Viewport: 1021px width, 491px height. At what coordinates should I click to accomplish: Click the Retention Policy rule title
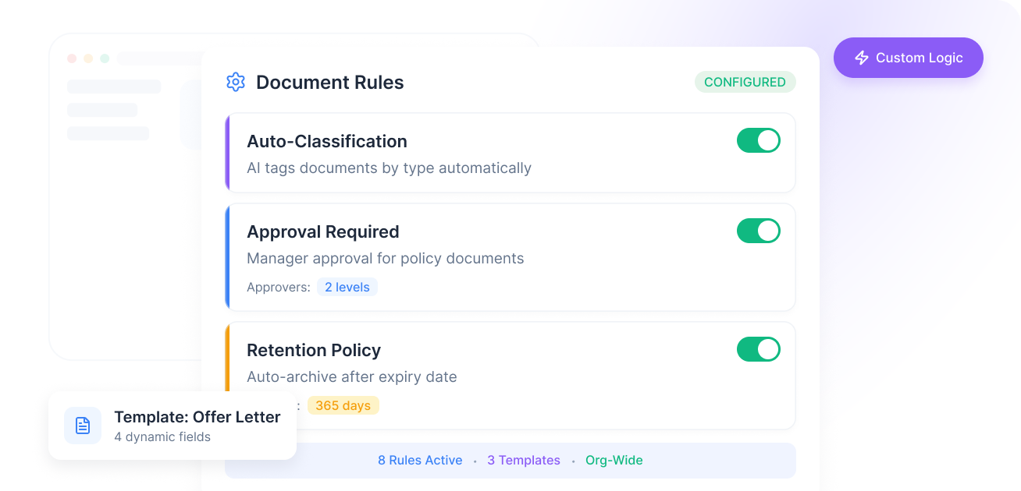click(x=314, y=350)
